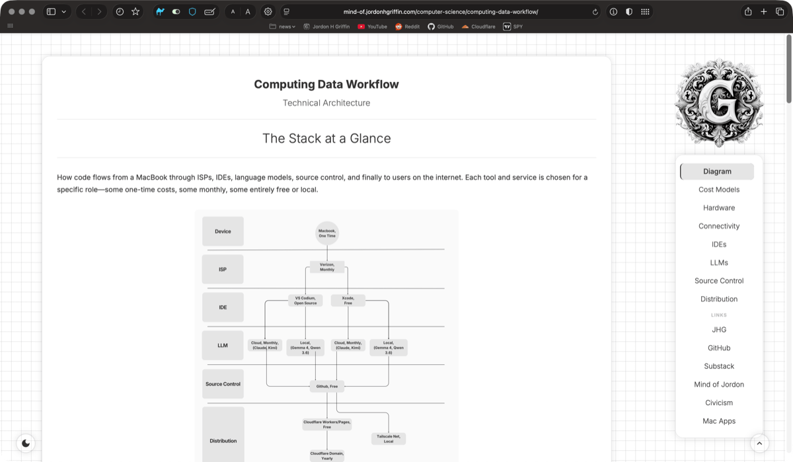Screen dimensions: 793x462
Task: Flip the toolbar toggle switch extension
Action: pos(176,11)
